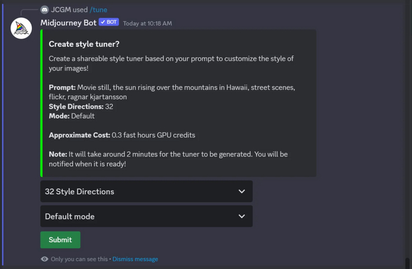Image resolution: width=412 pixels, height=269 pixels.
Task: Click the green accent bar on embed
Action: click(x=42, y=103)
